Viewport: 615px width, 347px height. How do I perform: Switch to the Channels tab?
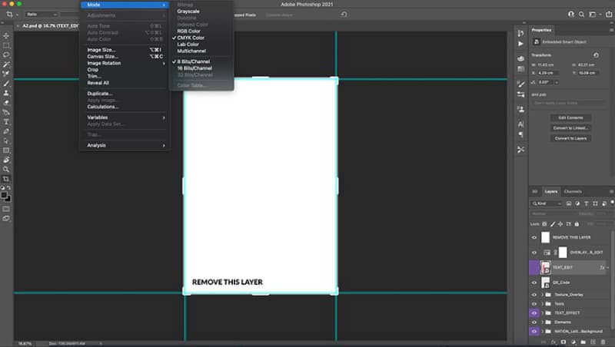[573, 191]
